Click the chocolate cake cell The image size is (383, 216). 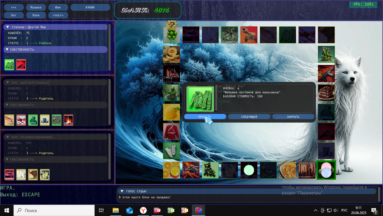click(326, 93)
